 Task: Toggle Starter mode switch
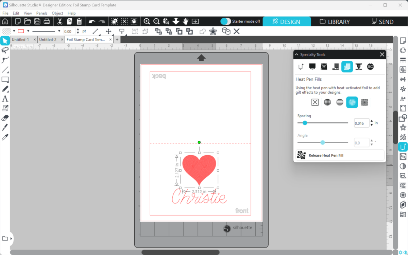[225, 21]
